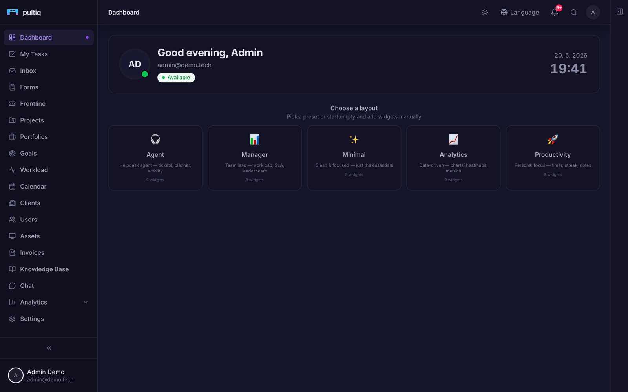Select the Agent layout preset
Screen dimensions: 628x392
point(155,158)
